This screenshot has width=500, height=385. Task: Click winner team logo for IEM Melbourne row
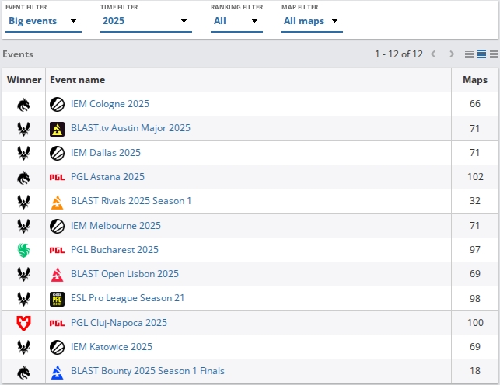[x=23, y=226]
